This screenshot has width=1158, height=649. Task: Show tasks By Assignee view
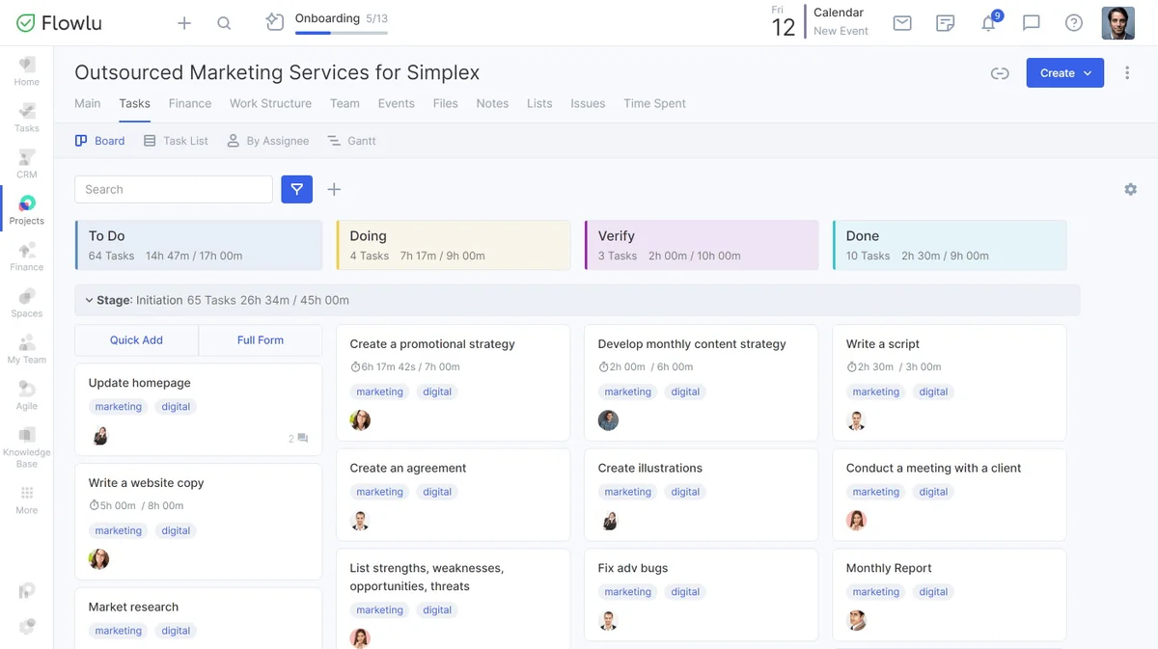pyautogui.click(x=267, y=141)
